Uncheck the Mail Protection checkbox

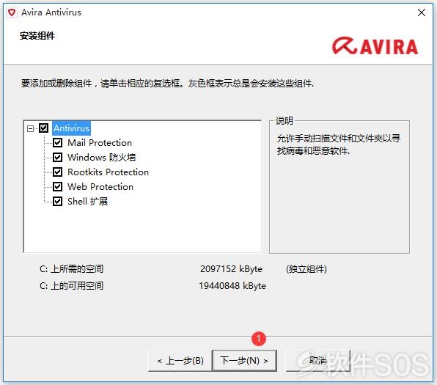(x=58, y=143)
